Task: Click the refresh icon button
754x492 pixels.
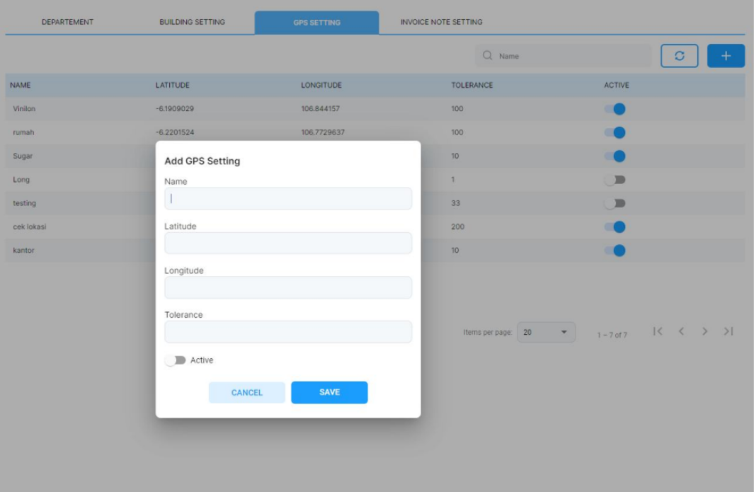Action: 680,56
